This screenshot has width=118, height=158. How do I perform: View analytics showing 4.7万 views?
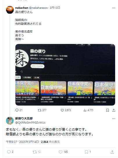tap(88, 110)
